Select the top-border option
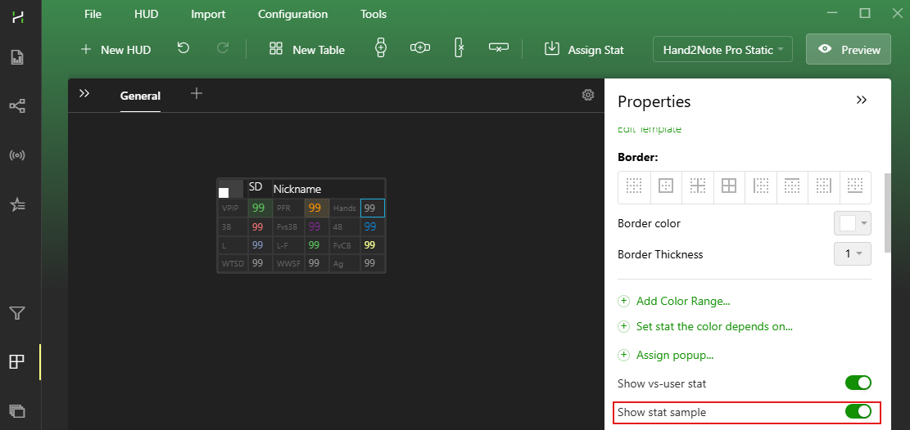 tap(792, 186)
